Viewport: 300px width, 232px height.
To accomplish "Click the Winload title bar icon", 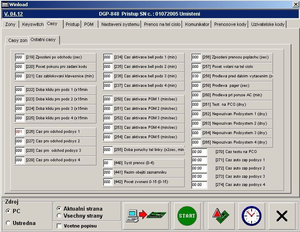I will click(x=5, y=4).
